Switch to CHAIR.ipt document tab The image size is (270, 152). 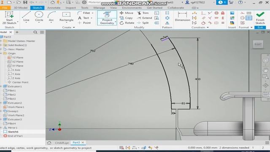click(x=62, y=143)
